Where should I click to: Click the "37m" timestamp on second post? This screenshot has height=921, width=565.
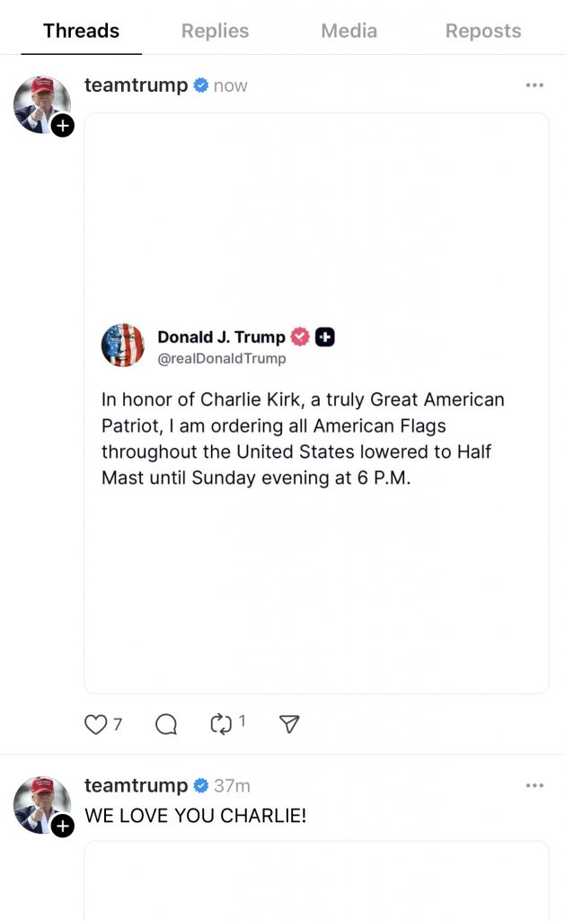point(232,785)
